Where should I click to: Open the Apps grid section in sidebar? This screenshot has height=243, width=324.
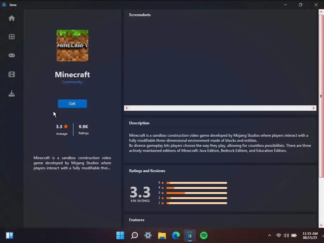click(x=12, y=37)
